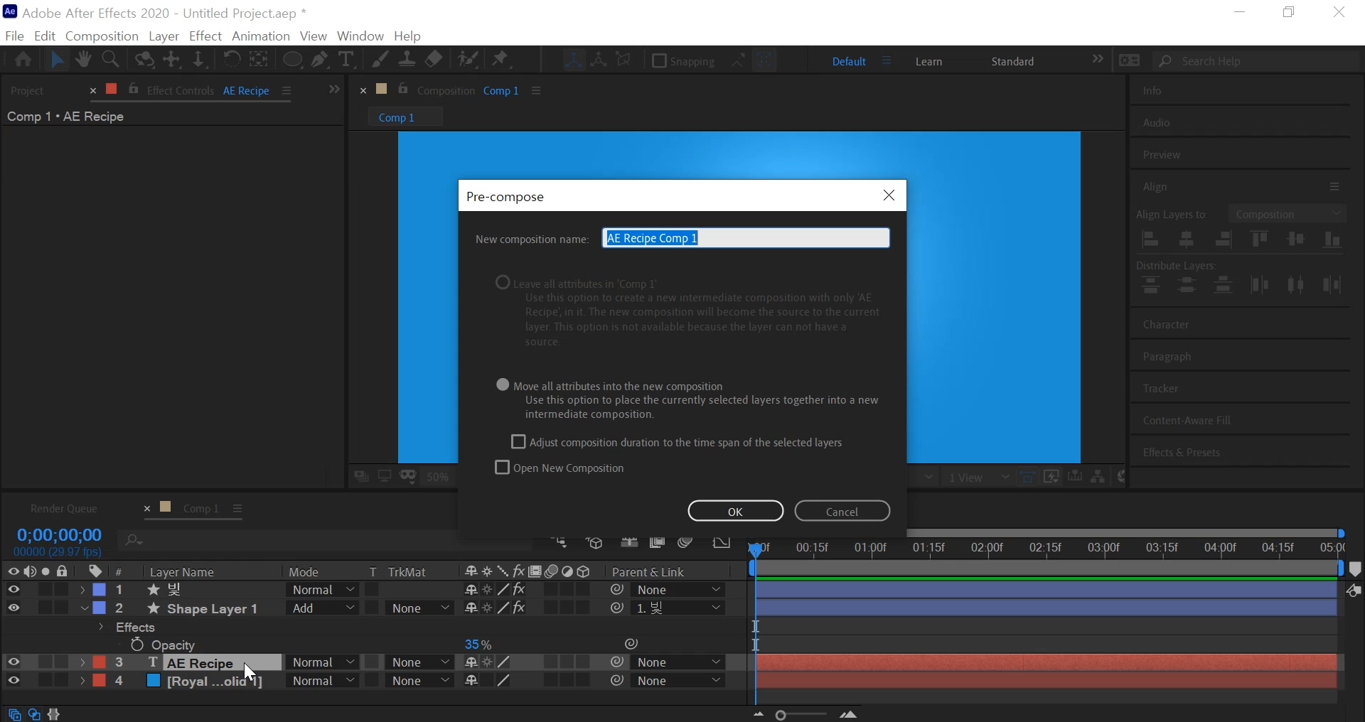Select the Ellipse shape tool
This screenshot has height=722, width=1365.
(x=292, y=60)
